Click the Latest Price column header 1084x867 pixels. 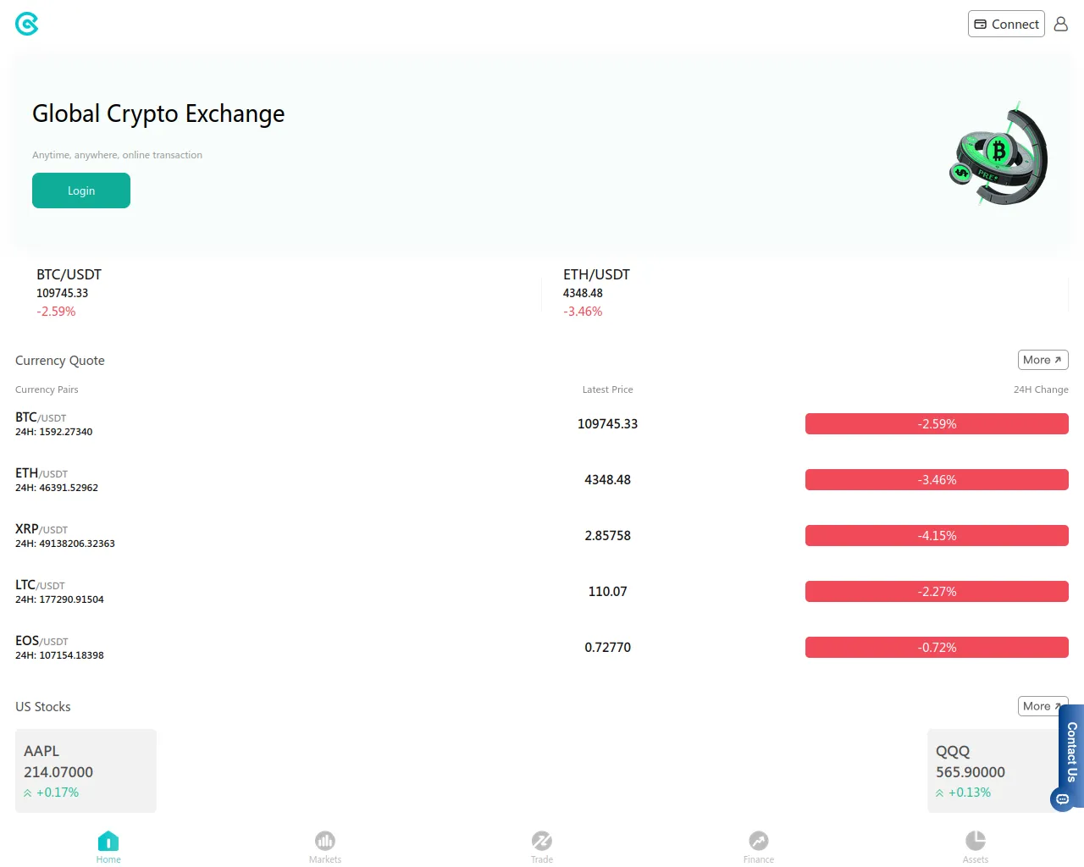coord(607,389)
